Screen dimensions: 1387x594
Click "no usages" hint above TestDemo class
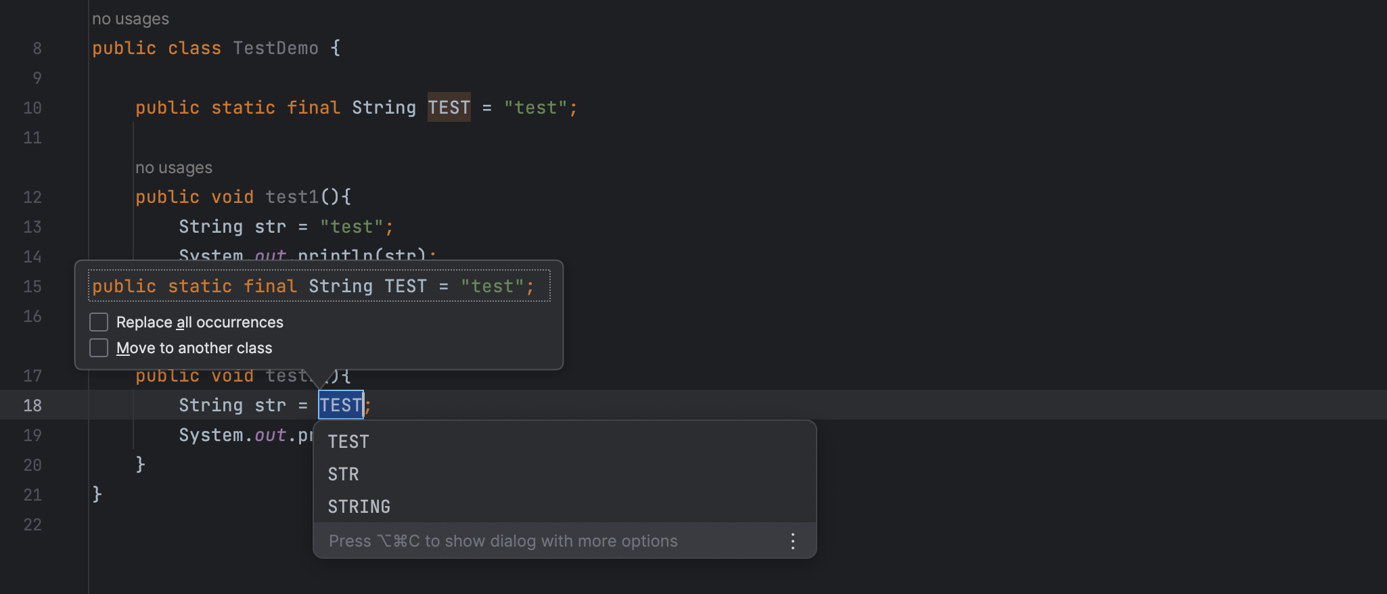point(131,19)
